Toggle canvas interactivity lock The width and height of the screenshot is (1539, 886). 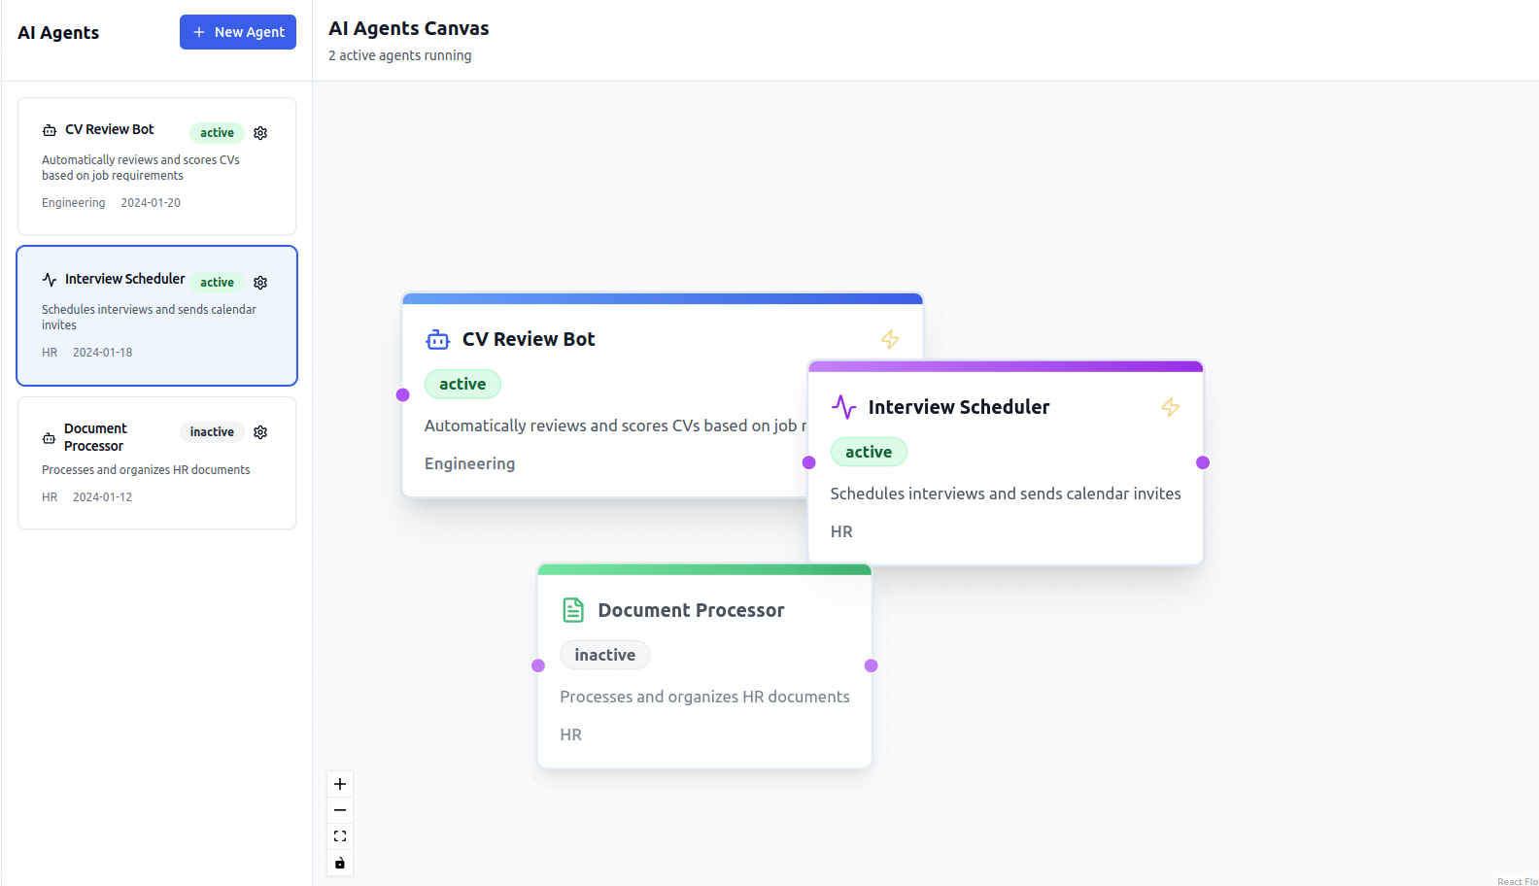(340, 863)
